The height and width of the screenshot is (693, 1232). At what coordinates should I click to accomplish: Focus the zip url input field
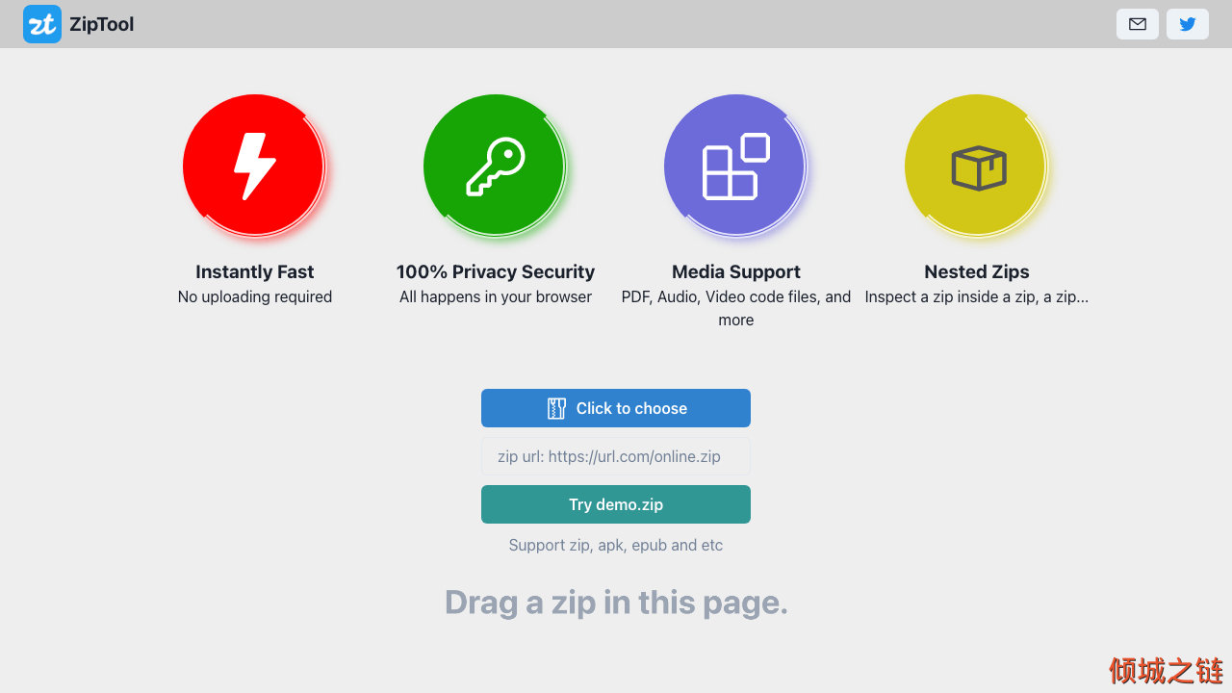click(x=616, y=456)
